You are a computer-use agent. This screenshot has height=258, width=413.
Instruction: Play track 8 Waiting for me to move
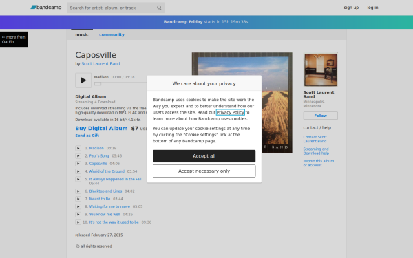(78, 206)
